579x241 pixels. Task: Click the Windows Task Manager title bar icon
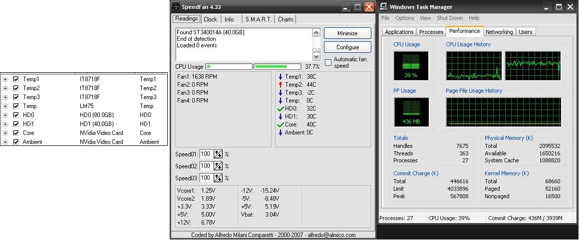(x=384, y=6)
